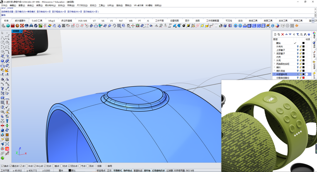
Task: Switch to the SubD工具 toolbar tab
Action: pyautogui.click(x=37, y=21)
